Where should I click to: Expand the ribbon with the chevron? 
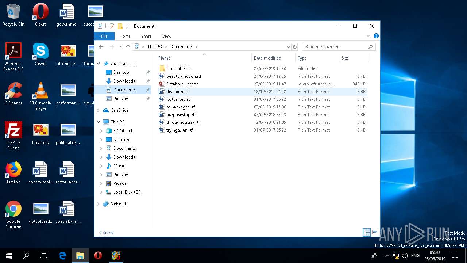368,36
